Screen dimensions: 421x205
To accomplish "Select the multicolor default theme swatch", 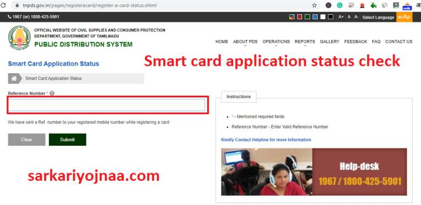I will [292, 17].
